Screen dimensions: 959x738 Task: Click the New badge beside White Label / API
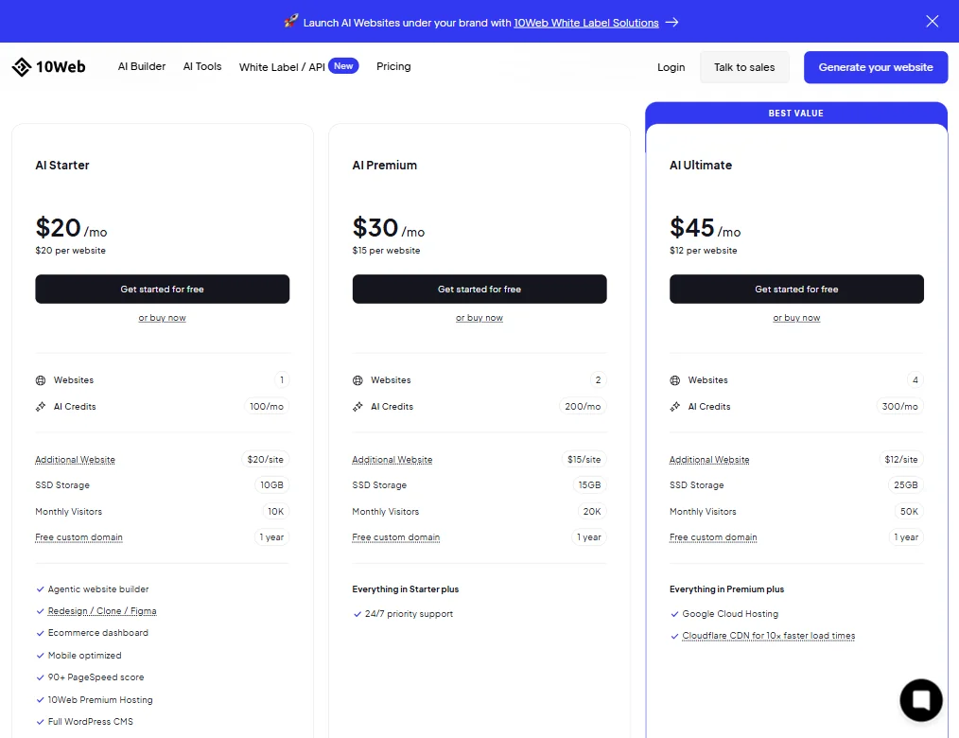[343, 65]
